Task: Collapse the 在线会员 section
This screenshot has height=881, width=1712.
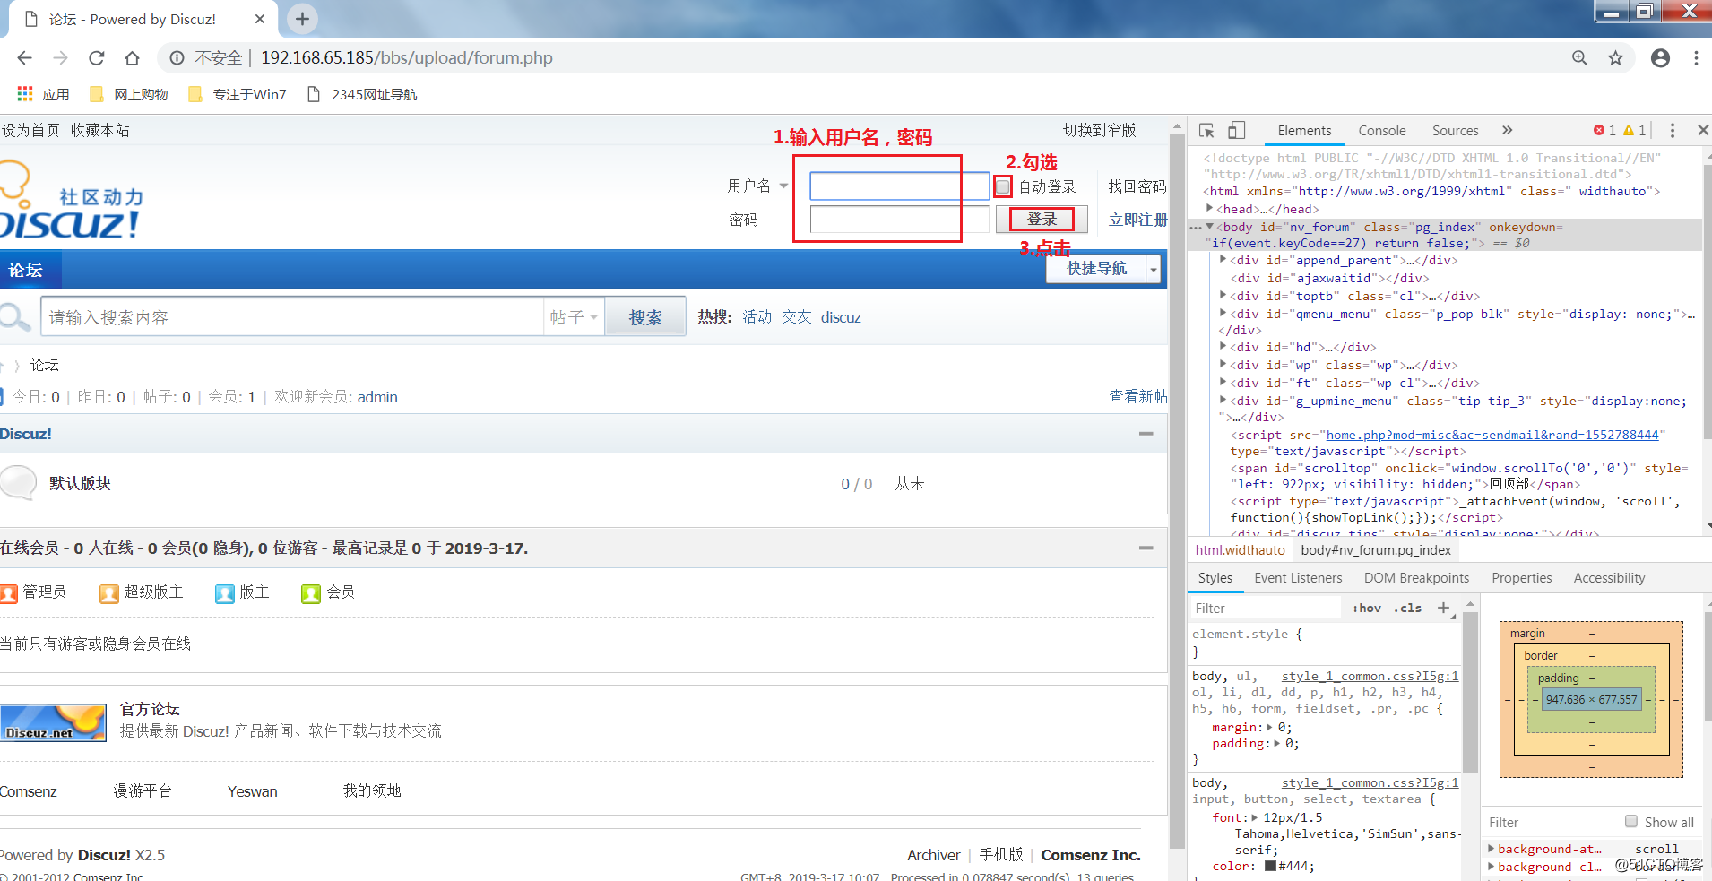Action: coord(1146,548)
